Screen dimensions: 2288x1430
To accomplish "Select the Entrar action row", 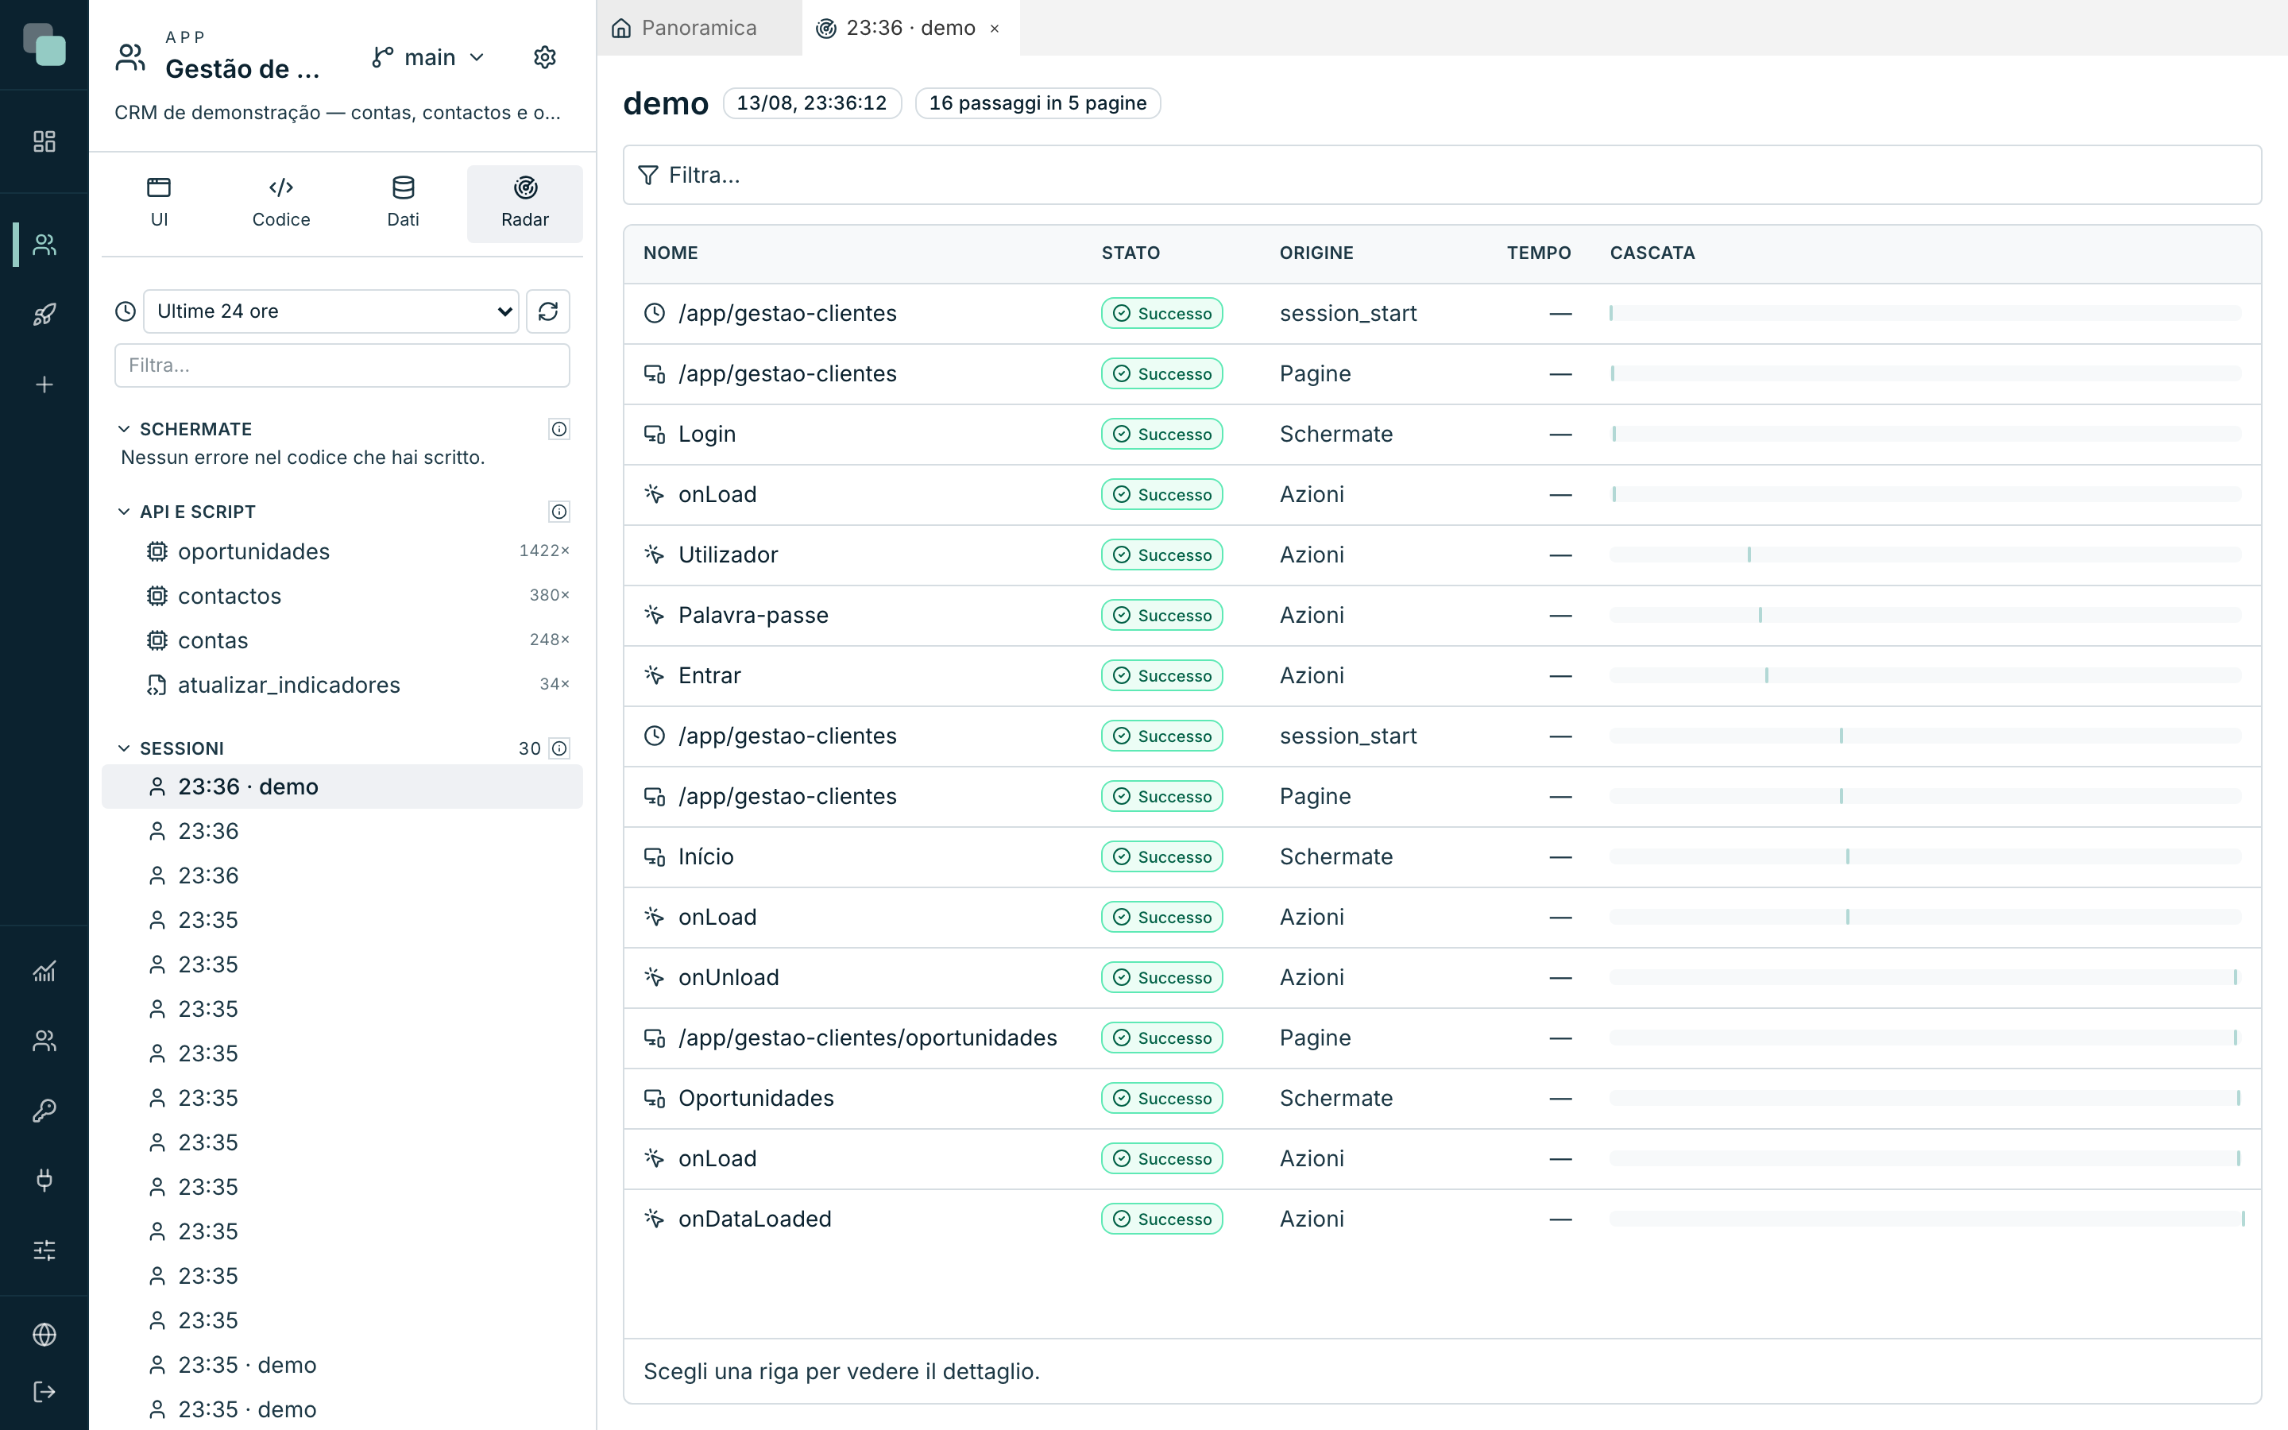I will pos(1442,676).
